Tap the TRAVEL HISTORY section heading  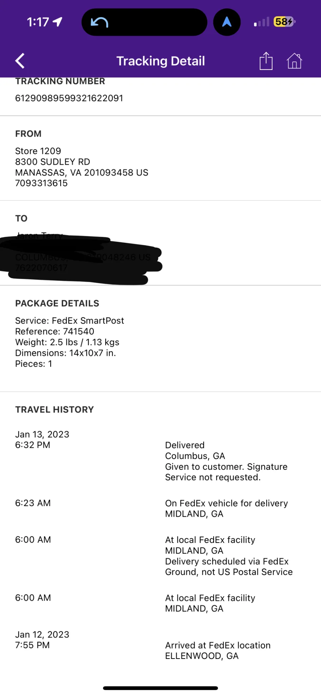(x=55, y=409)
